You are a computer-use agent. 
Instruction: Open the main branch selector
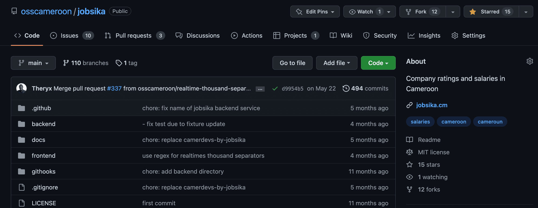[x=33, y=63]
